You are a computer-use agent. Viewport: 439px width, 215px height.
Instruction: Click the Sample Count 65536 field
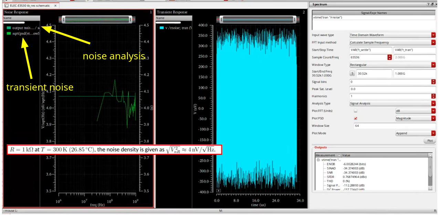pos(368,57)
